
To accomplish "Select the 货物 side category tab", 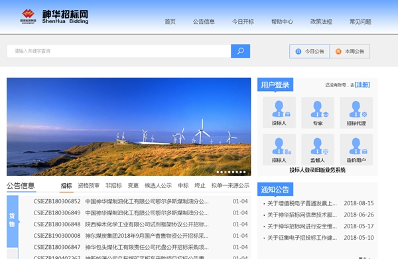I will tap(13, 221).
